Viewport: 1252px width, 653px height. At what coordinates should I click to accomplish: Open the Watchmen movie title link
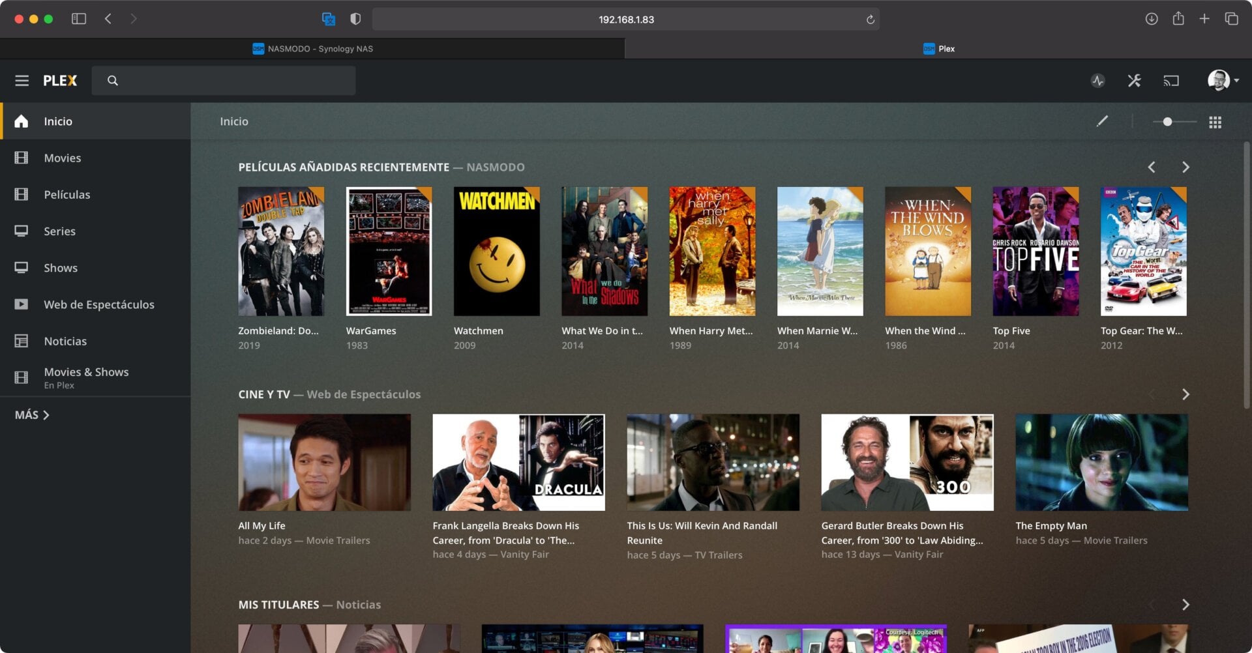click(478, 331)
